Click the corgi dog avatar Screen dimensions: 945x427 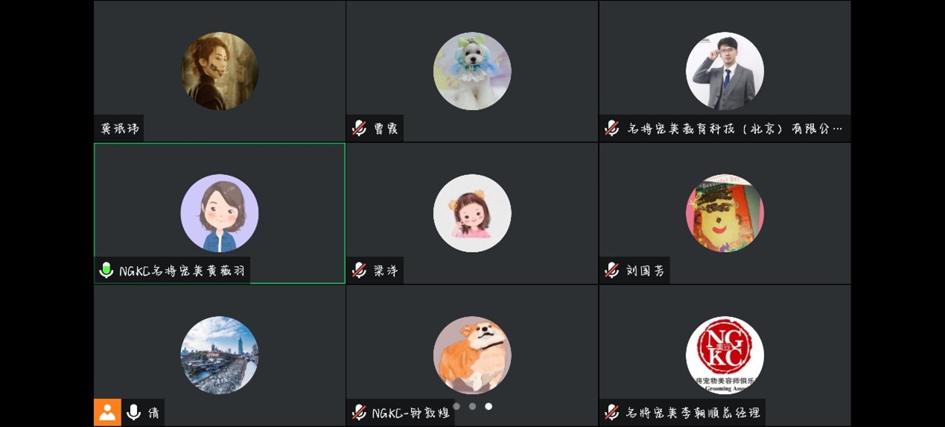coord(472,355)
